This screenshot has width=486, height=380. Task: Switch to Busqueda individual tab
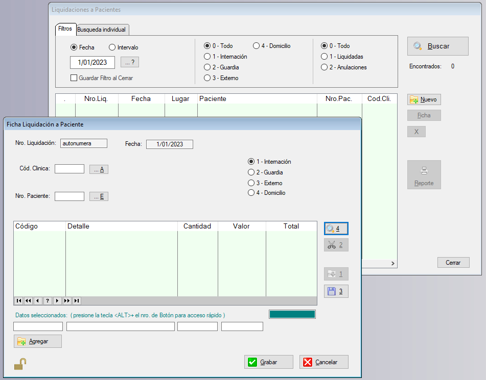click(x=101, y=30)
